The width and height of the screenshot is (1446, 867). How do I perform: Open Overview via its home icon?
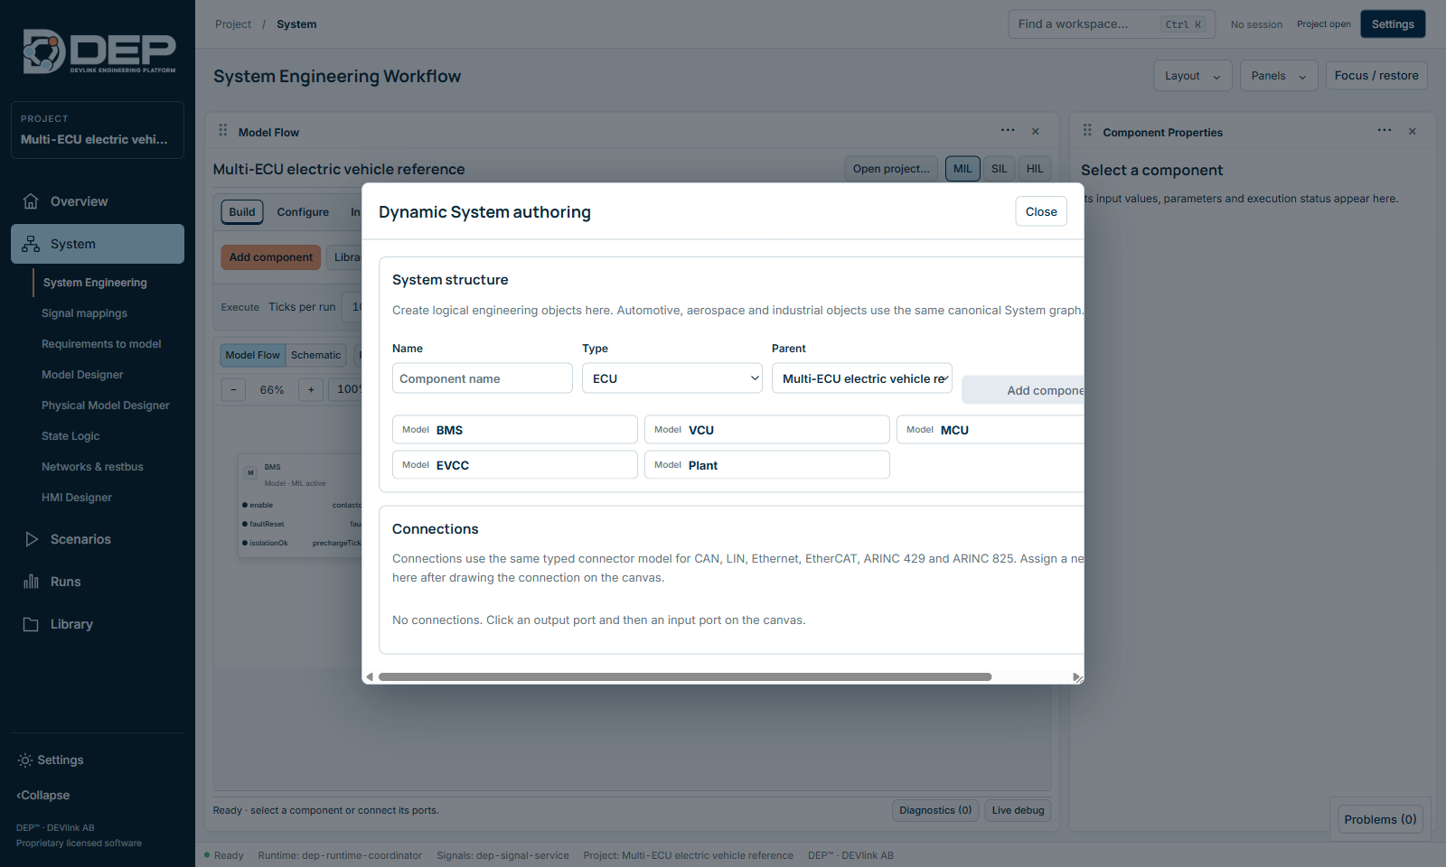tap(31, 201)
